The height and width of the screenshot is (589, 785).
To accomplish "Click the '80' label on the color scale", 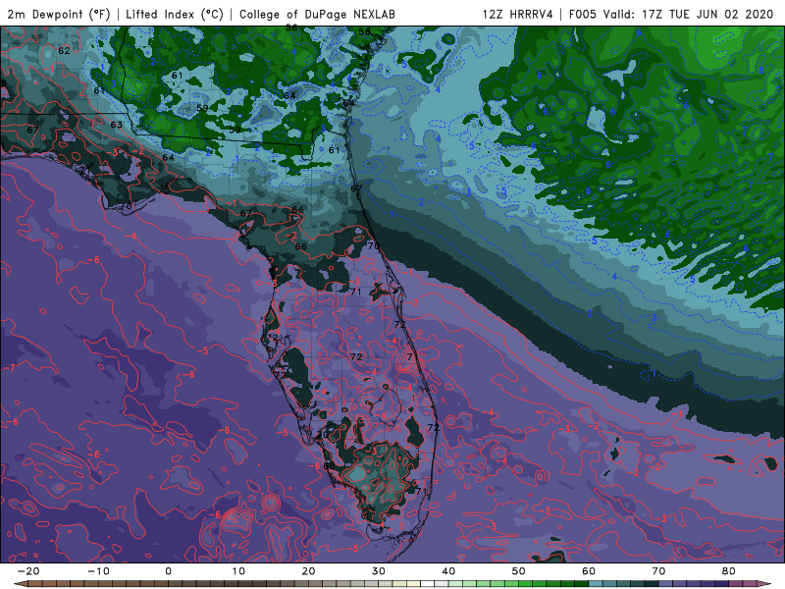I will [x=729, y=571].
